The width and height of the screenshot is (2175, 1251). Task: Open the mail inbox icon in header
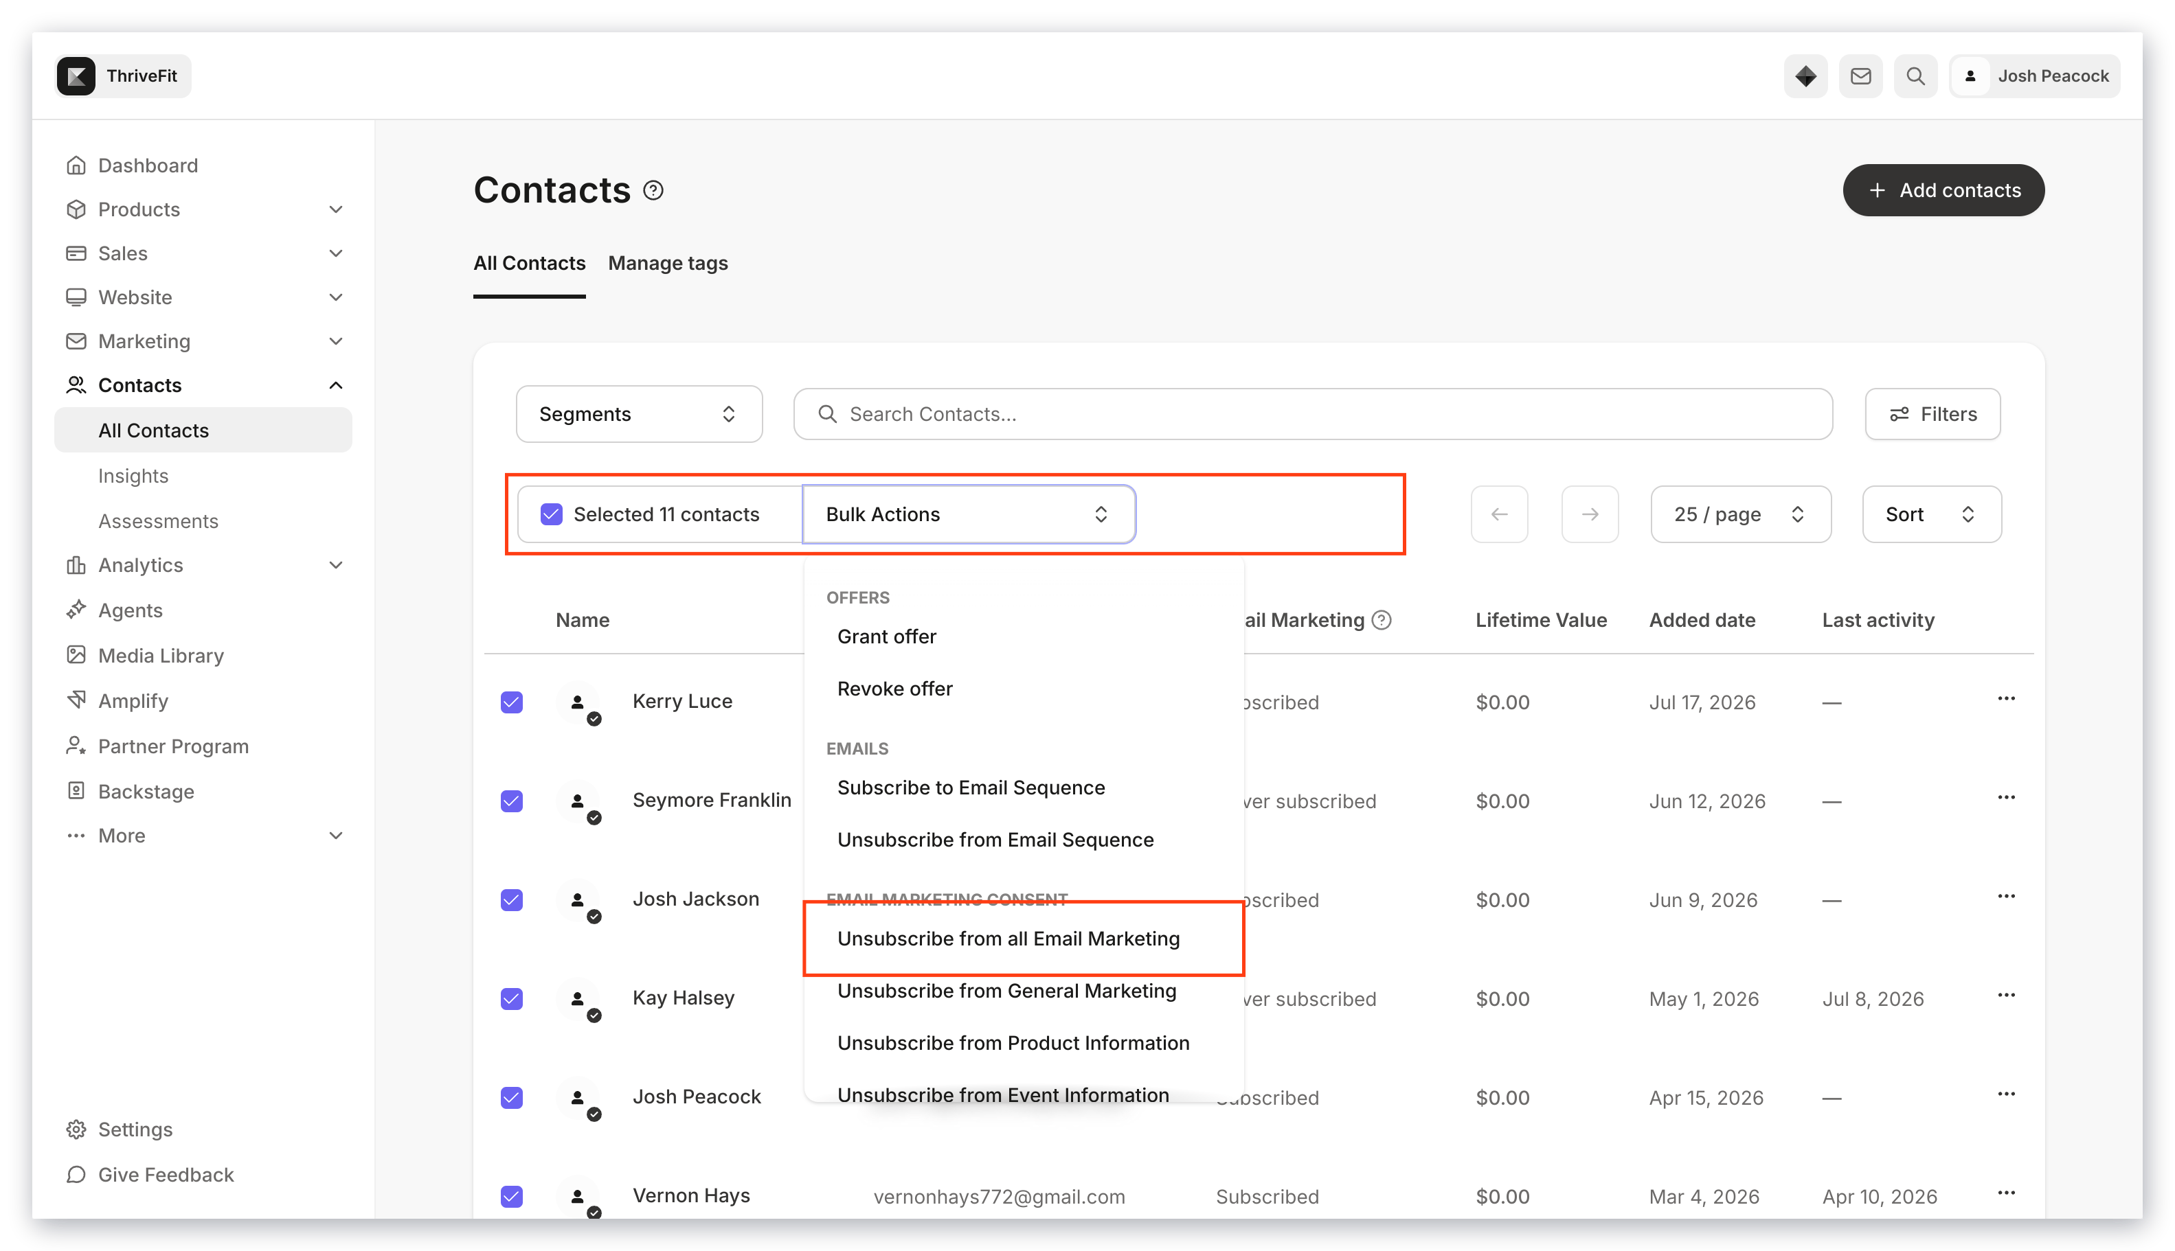1860,76
